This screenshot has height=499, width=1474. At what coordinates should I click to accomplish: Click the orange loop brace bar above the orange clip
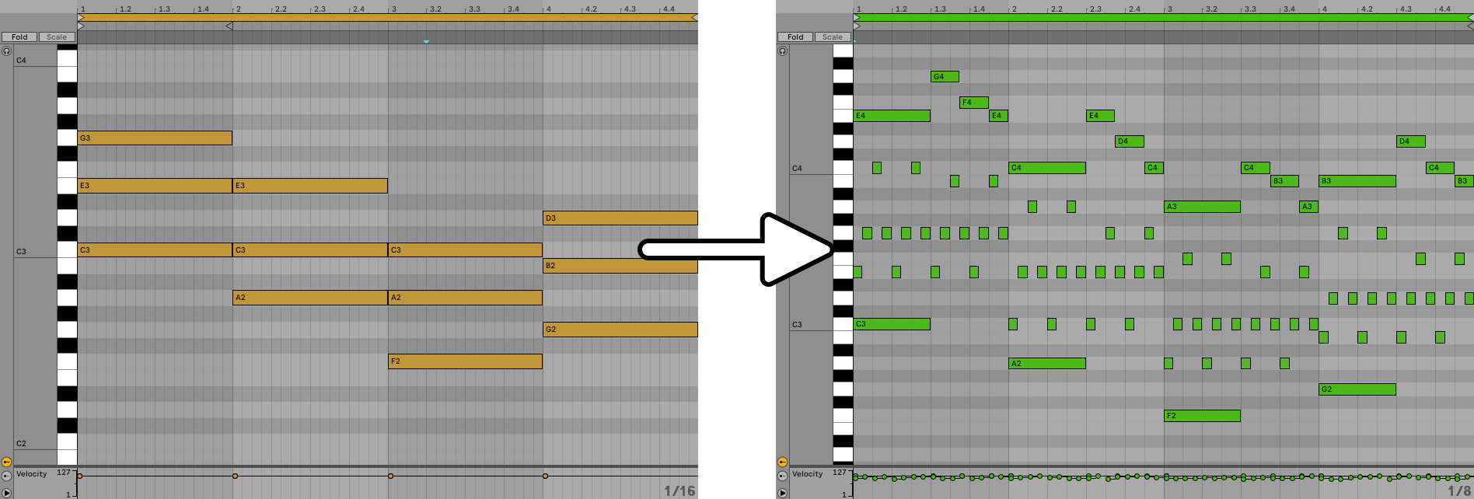(x=388, y=17)
